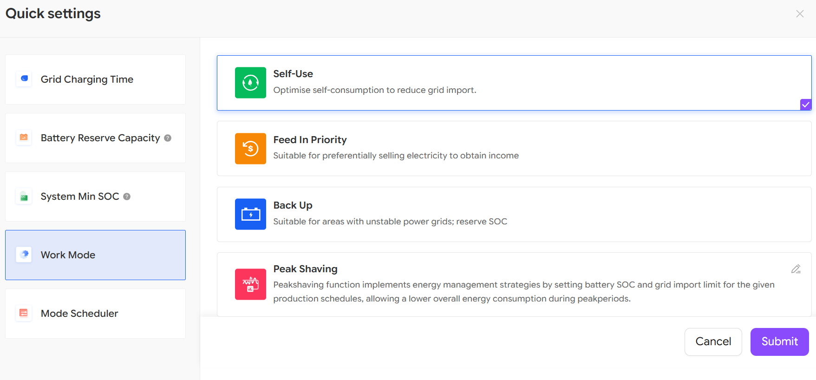The image size is (816, 380).
Task: Toggle the Self-Use selected checkmark
Action: [805, 105]
